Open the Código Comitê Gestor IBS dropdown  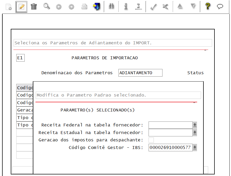coord(195,147)
